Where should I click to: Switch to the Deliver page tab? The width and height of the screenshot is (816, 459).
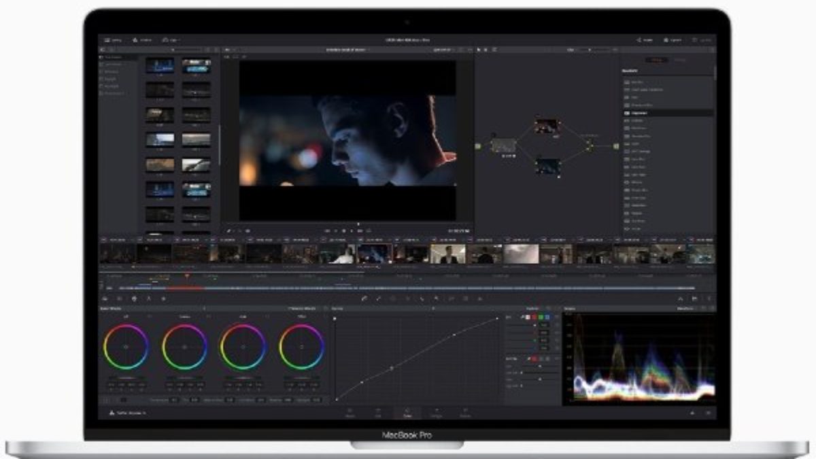[466, 413]
